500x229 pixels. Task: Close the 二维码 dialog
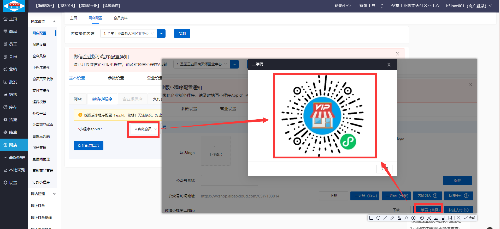click(x=389, y=65)
